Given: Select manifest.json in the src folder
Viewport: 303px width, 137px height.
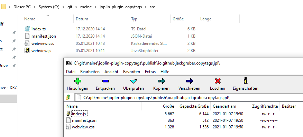Looking at the screenshot, I should (x=44, y=36).
